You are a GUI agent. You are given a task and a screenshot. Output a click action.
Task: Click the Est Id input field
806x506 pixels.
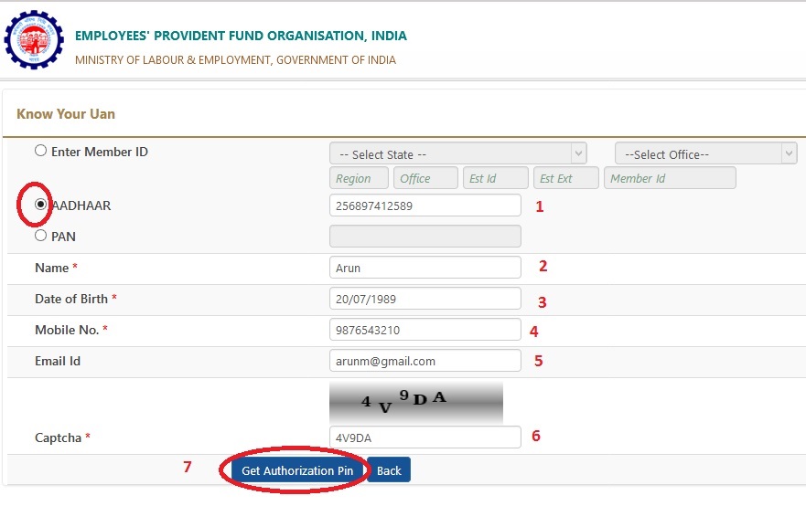click(495, 178)
